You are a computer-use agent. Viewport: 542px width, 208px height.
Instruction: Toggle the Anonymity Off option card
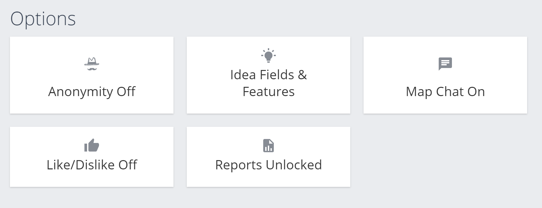click(92, 75)
